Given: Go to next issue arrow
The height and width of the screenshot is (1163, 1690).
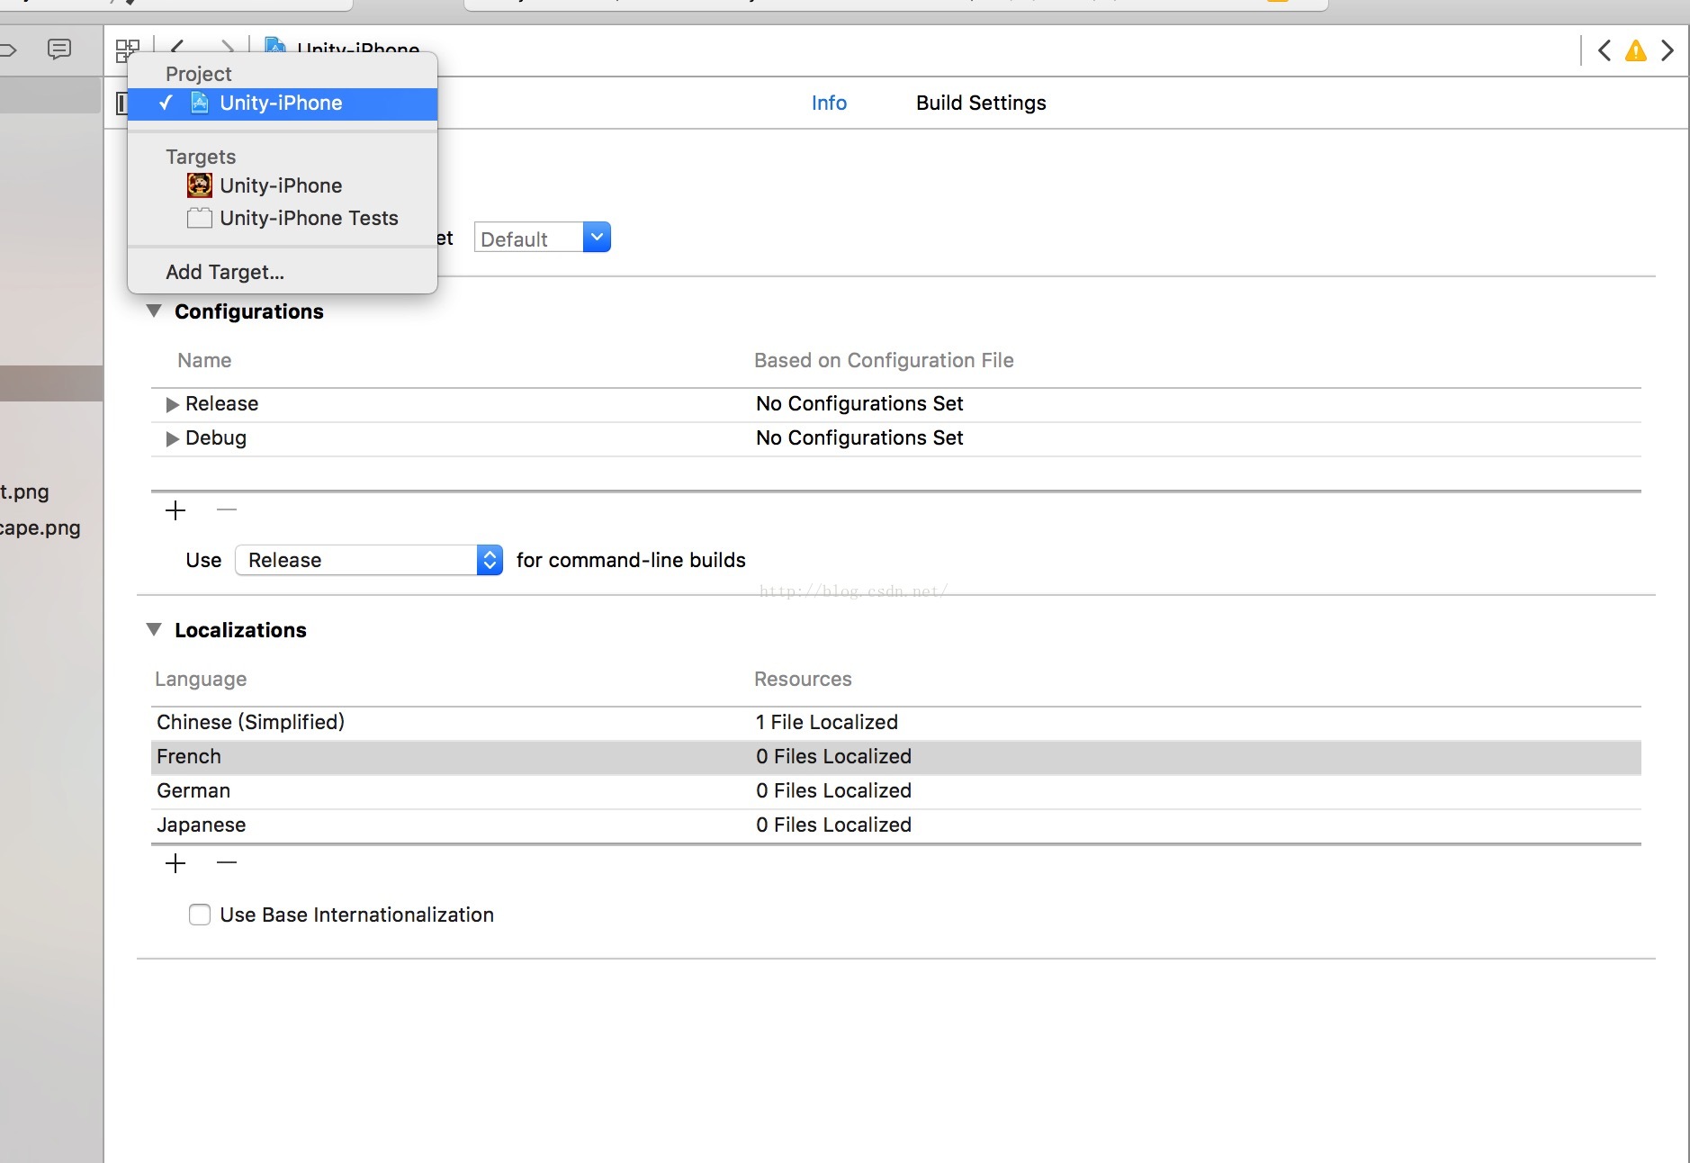Looking at the screenshot, I should pos(1668,50).
